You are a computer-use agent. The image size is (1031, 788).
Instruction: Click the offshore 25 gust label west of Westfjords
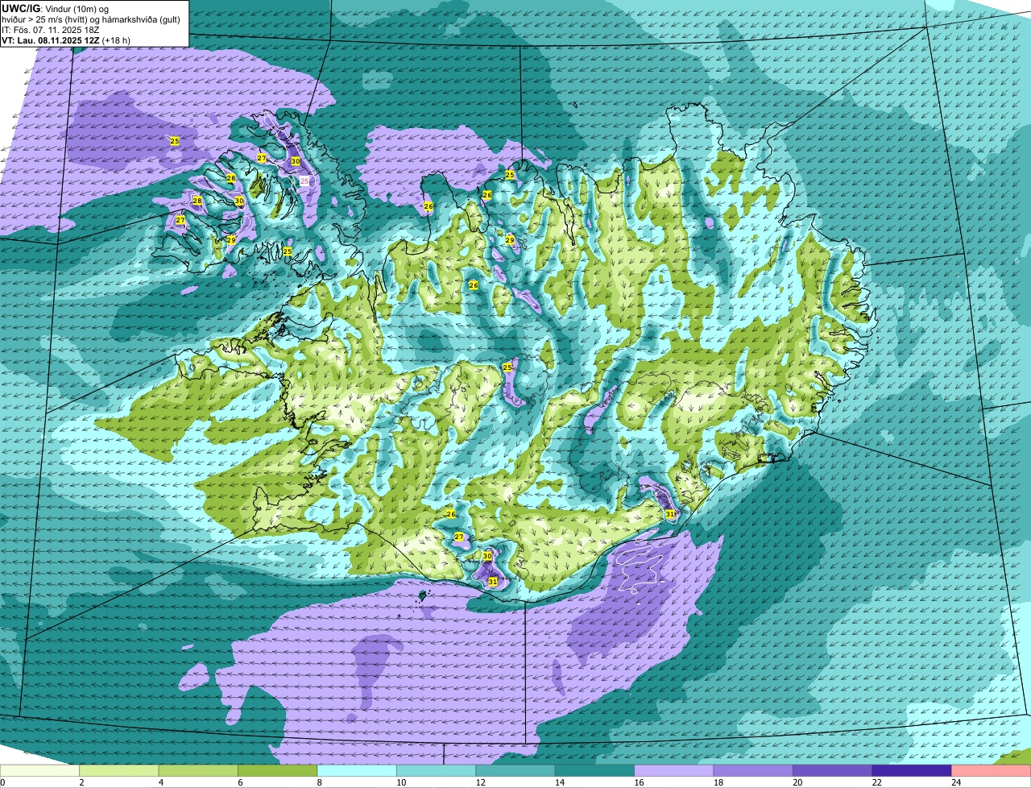click(x=175, y=141)
